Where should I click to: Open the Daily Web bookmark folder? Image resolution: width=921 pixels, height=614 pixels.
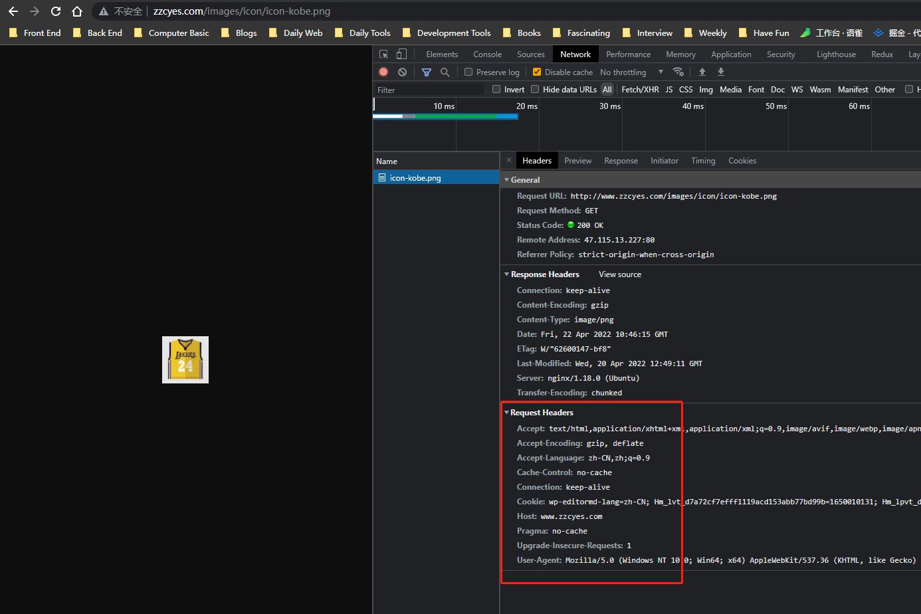tap(296, 33)
